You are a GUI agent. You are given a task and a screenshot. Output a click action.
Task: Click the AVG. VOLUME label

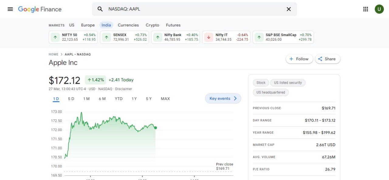click(x=264, y=157)
